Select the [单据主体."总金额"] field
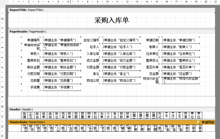 (x=180, y=74)
